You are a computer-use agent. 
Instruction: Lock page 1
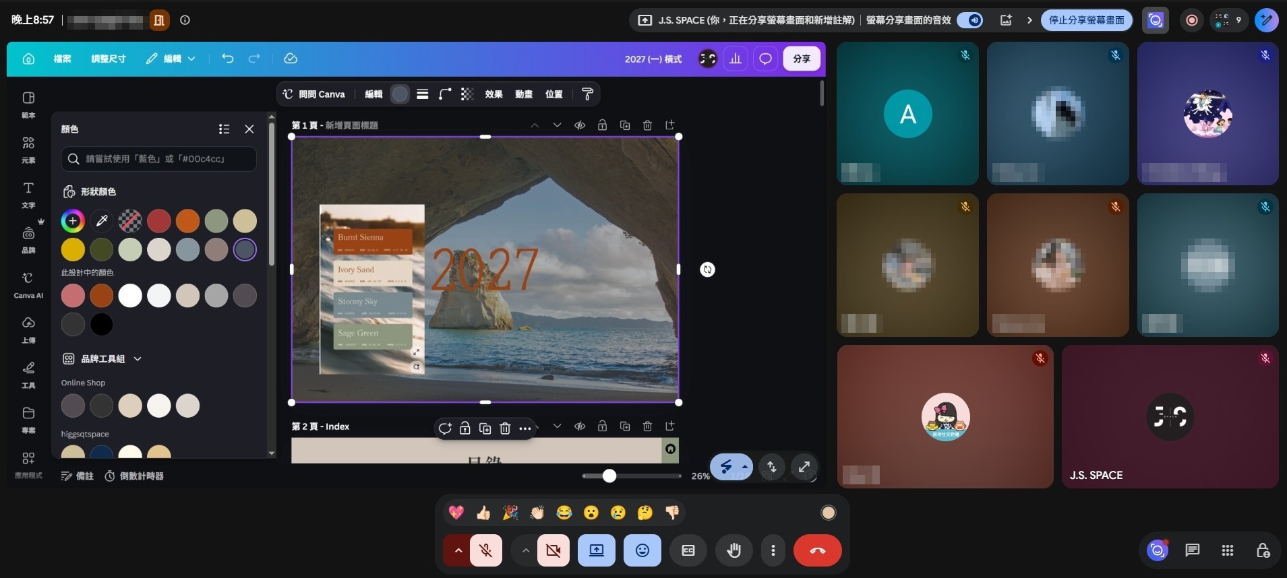pos(602,125)
